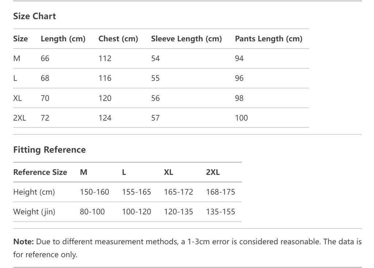Select the Height (cm) row label
The width and height of the screenshot is (374, 268).
pos(34,192)
